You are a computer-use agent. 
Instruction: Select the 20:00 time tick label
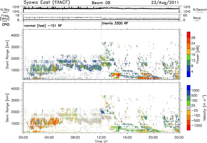(x=153, y=138)
